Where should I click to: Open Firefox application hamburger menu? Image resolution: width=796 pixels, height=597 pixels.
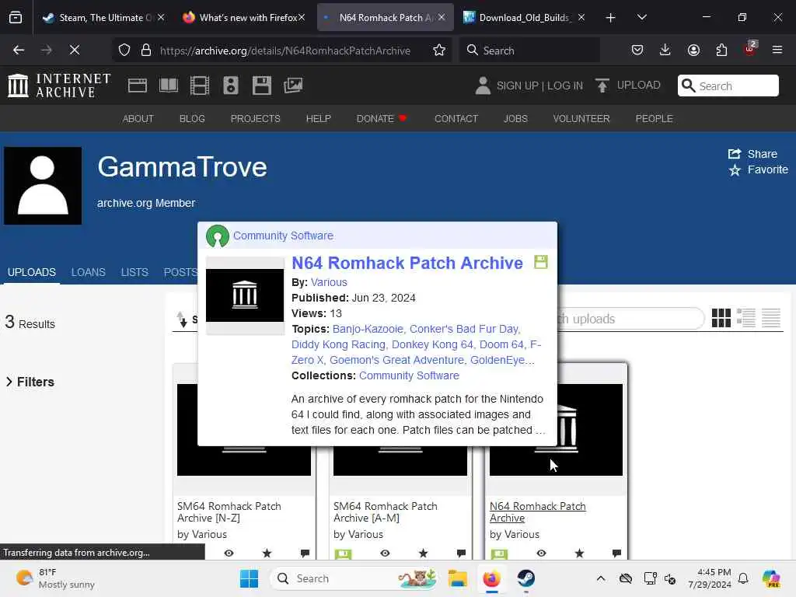tap(777, 50)
